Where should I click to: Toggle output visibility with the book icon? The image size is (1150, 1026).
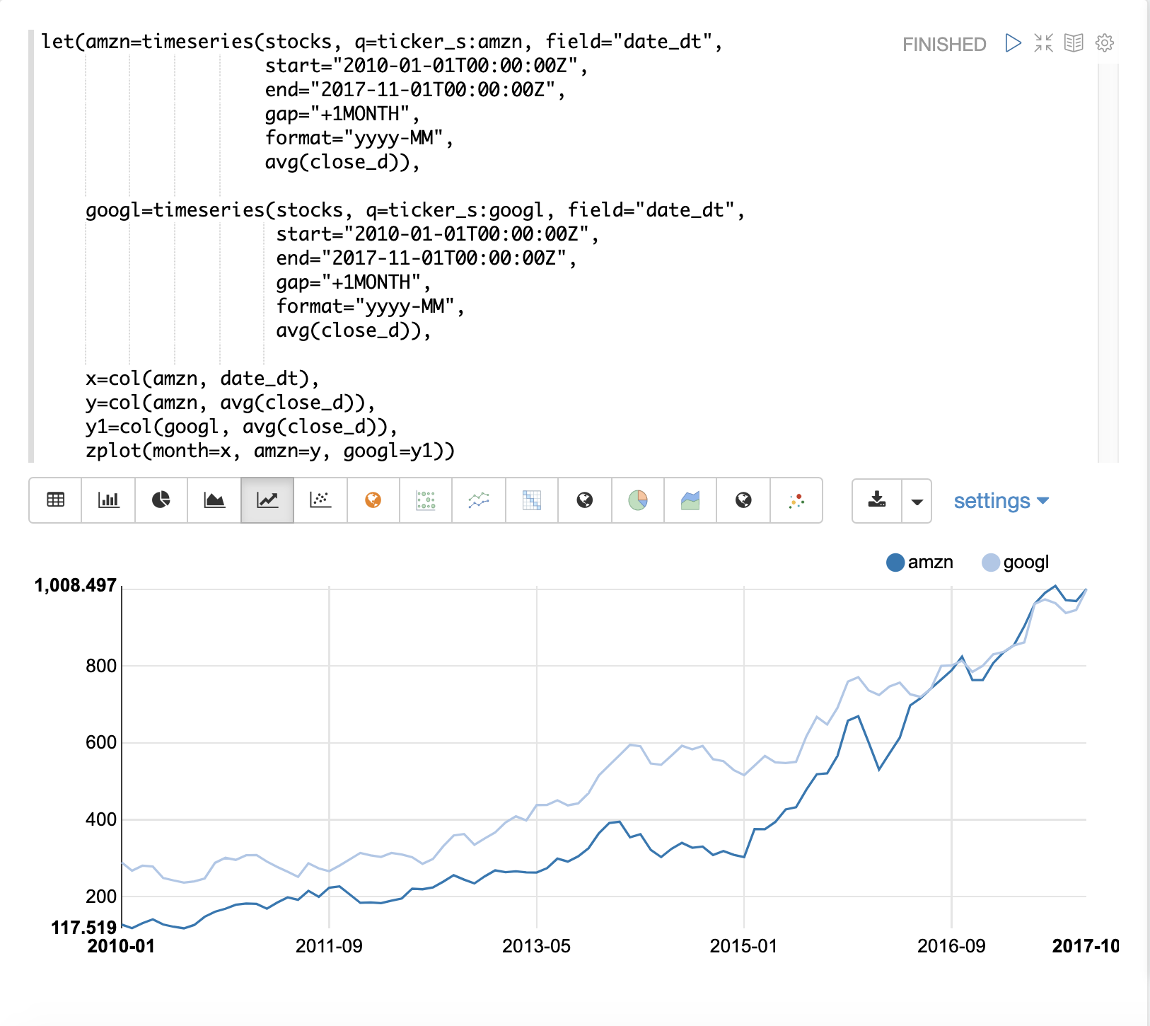pyautogui.click(x=1074, y=43)
